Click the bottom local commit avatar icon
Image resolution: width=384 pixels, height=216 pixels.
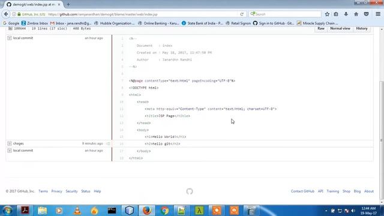pos(10,151)
